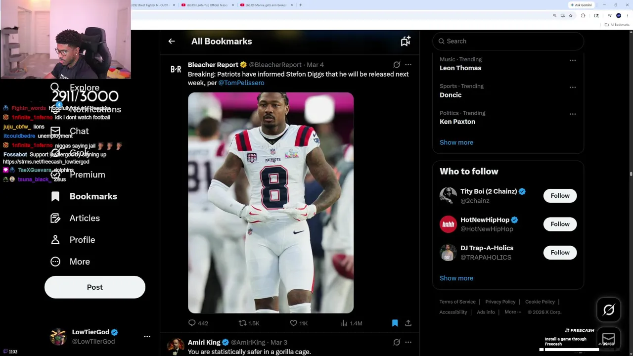This screenshot has height=356, width=633.
Task: Like the Bleacher Report post showing 11K
Action: coord(299,323)
